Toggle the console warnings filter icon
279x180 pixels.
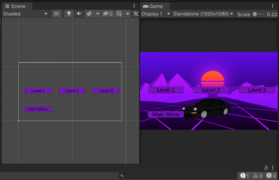click(x=257, y=176)
